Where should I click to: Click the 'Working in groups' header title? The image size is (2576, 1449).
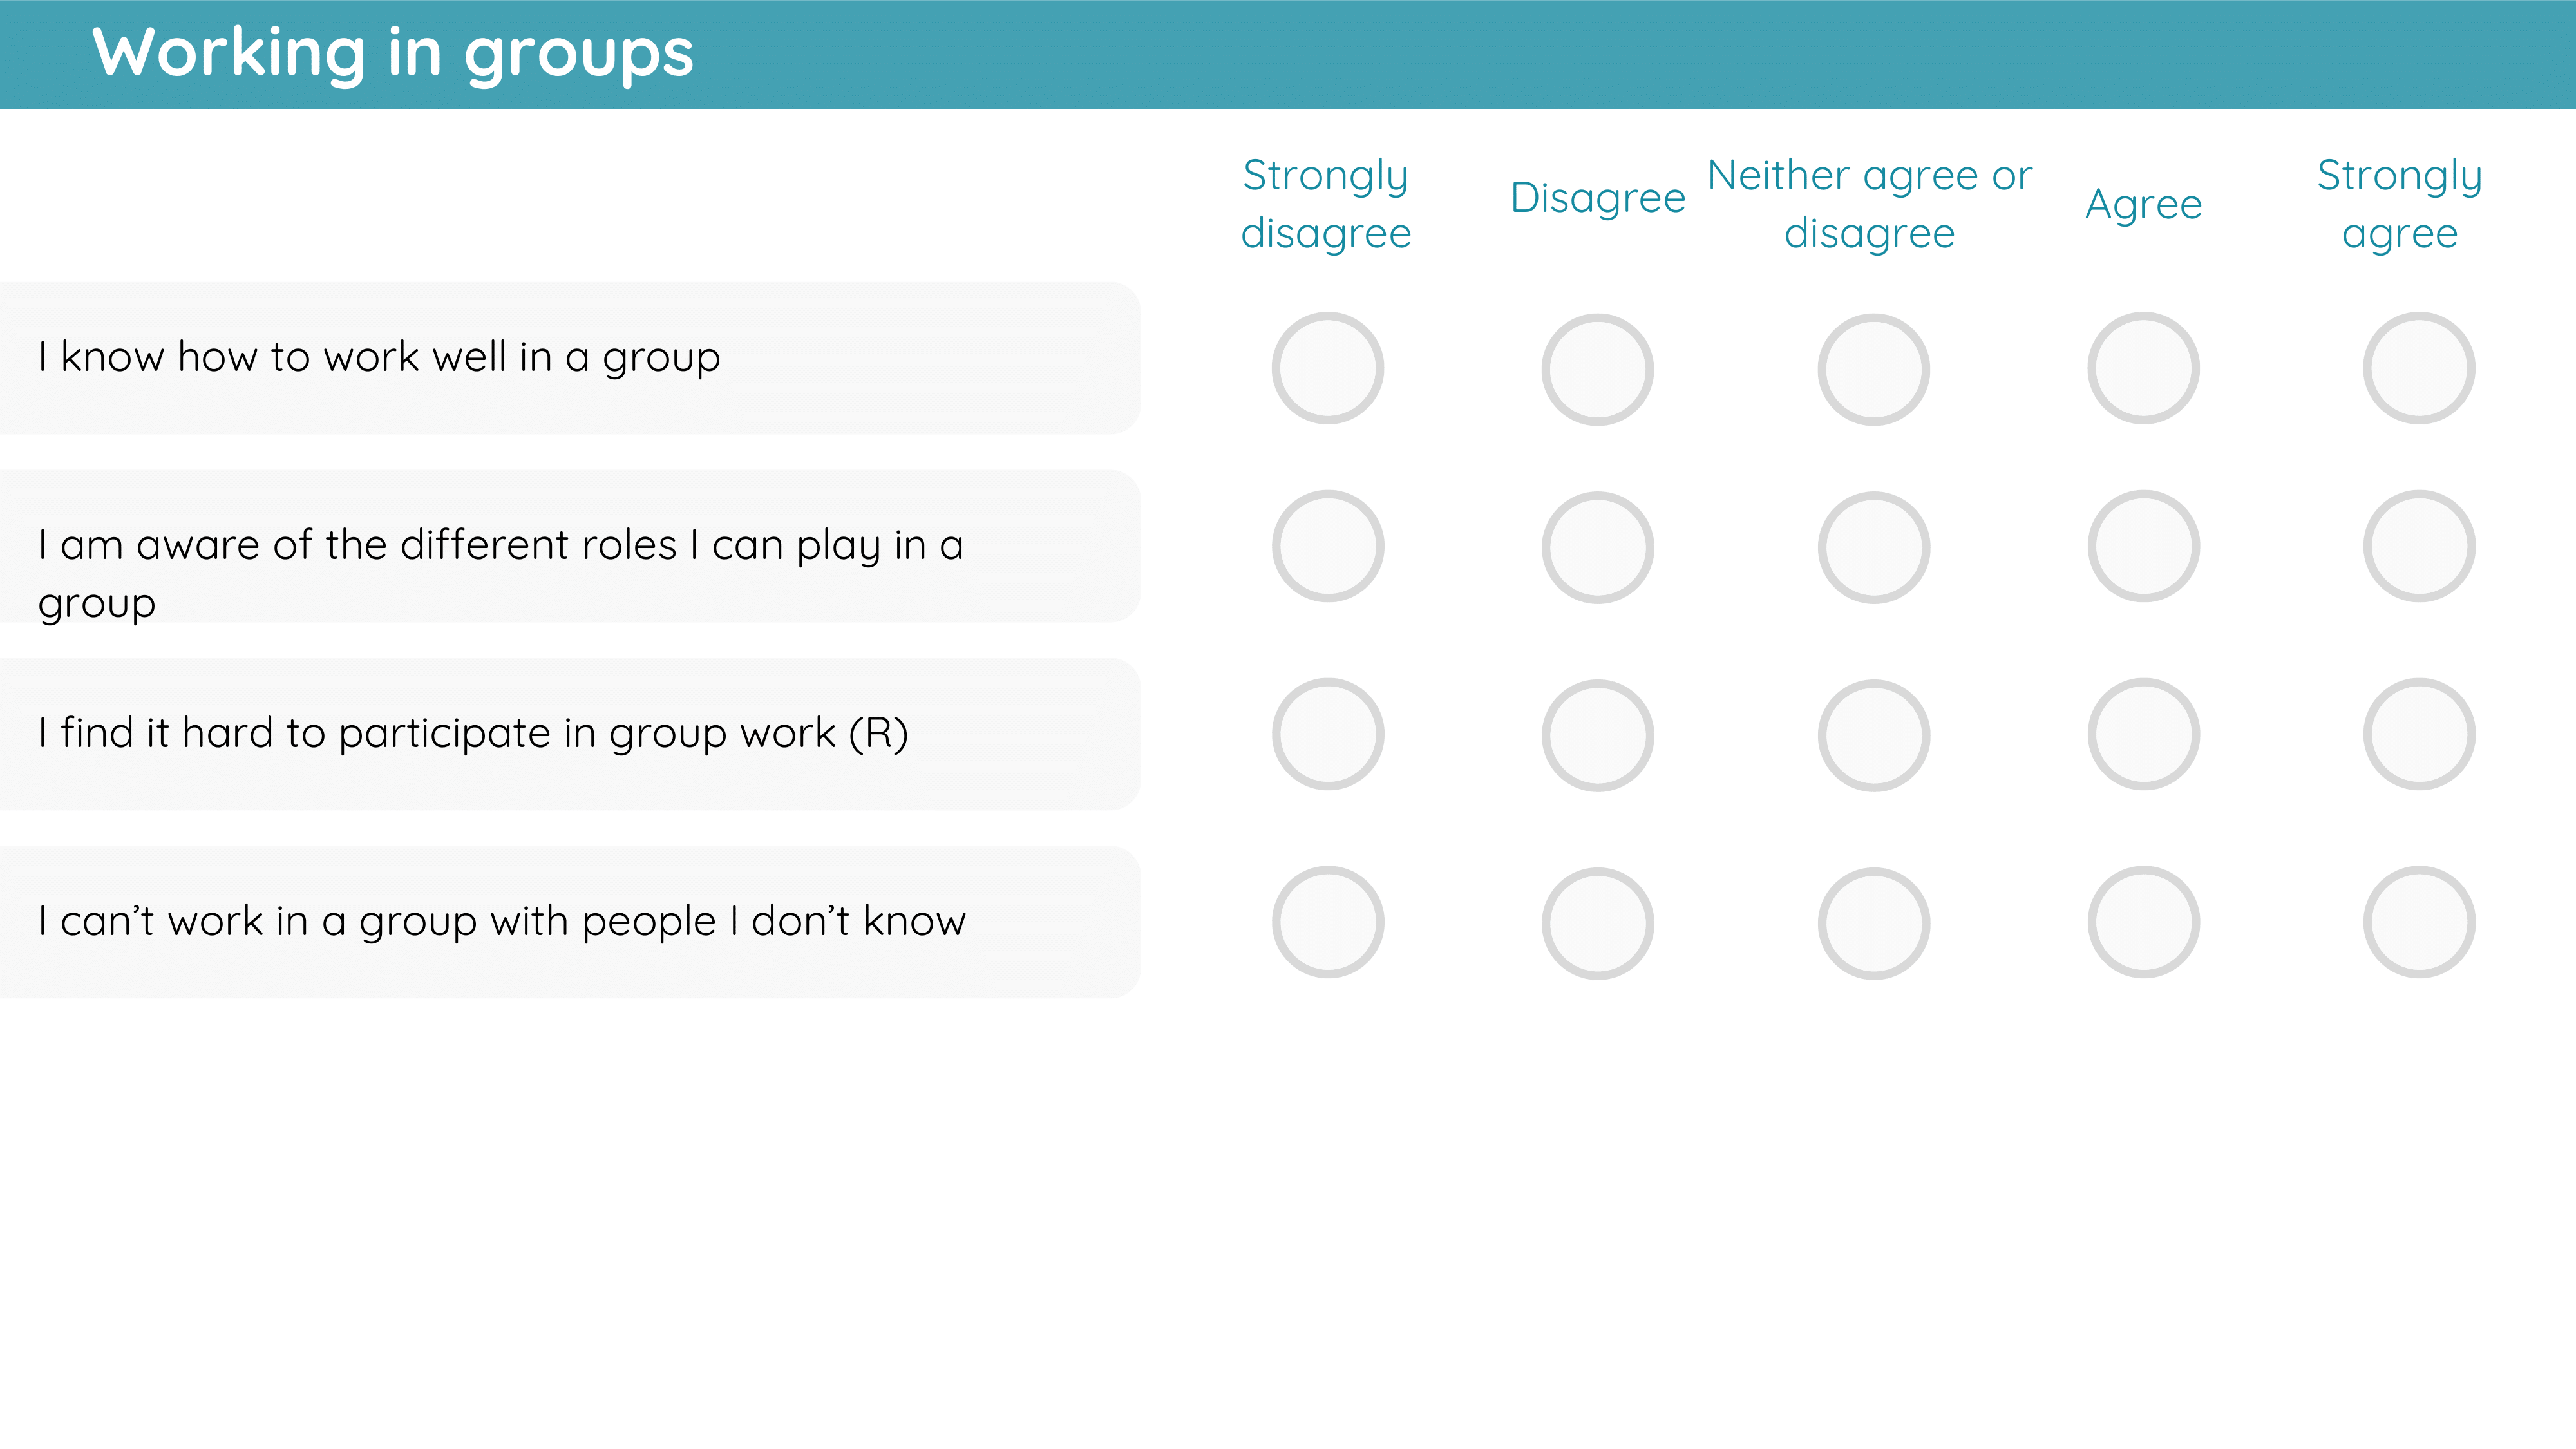393,53
